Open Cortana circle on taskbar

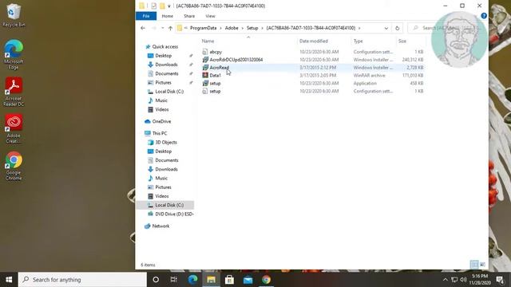click(x=156, y=280)
